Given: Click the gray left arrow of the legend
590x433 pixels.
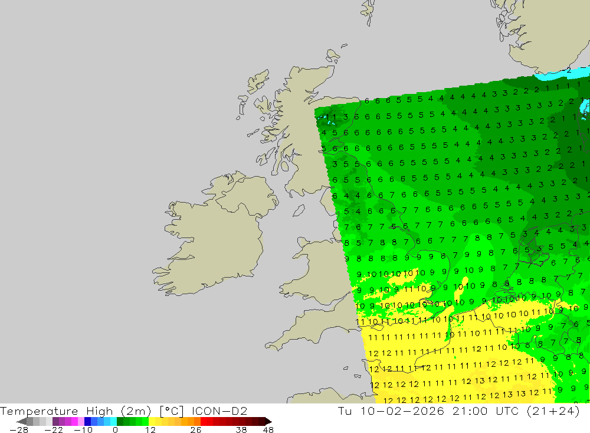Looking at the screenshot, I should (21, 422).
